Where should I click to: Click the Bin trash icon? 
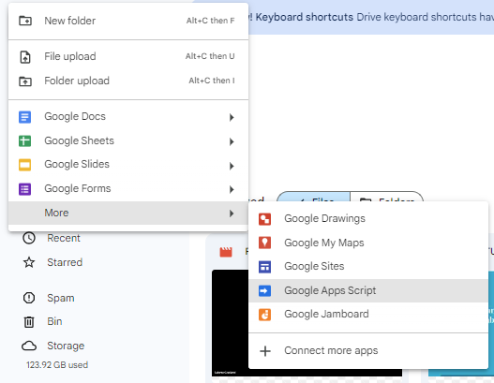click(x=29, y=321)
